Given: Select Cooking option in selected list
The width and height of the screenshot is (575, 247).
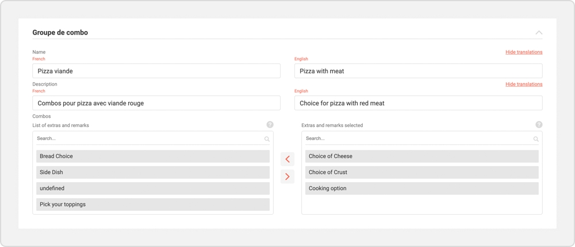Looking at the screenshot, I should 421,188.
